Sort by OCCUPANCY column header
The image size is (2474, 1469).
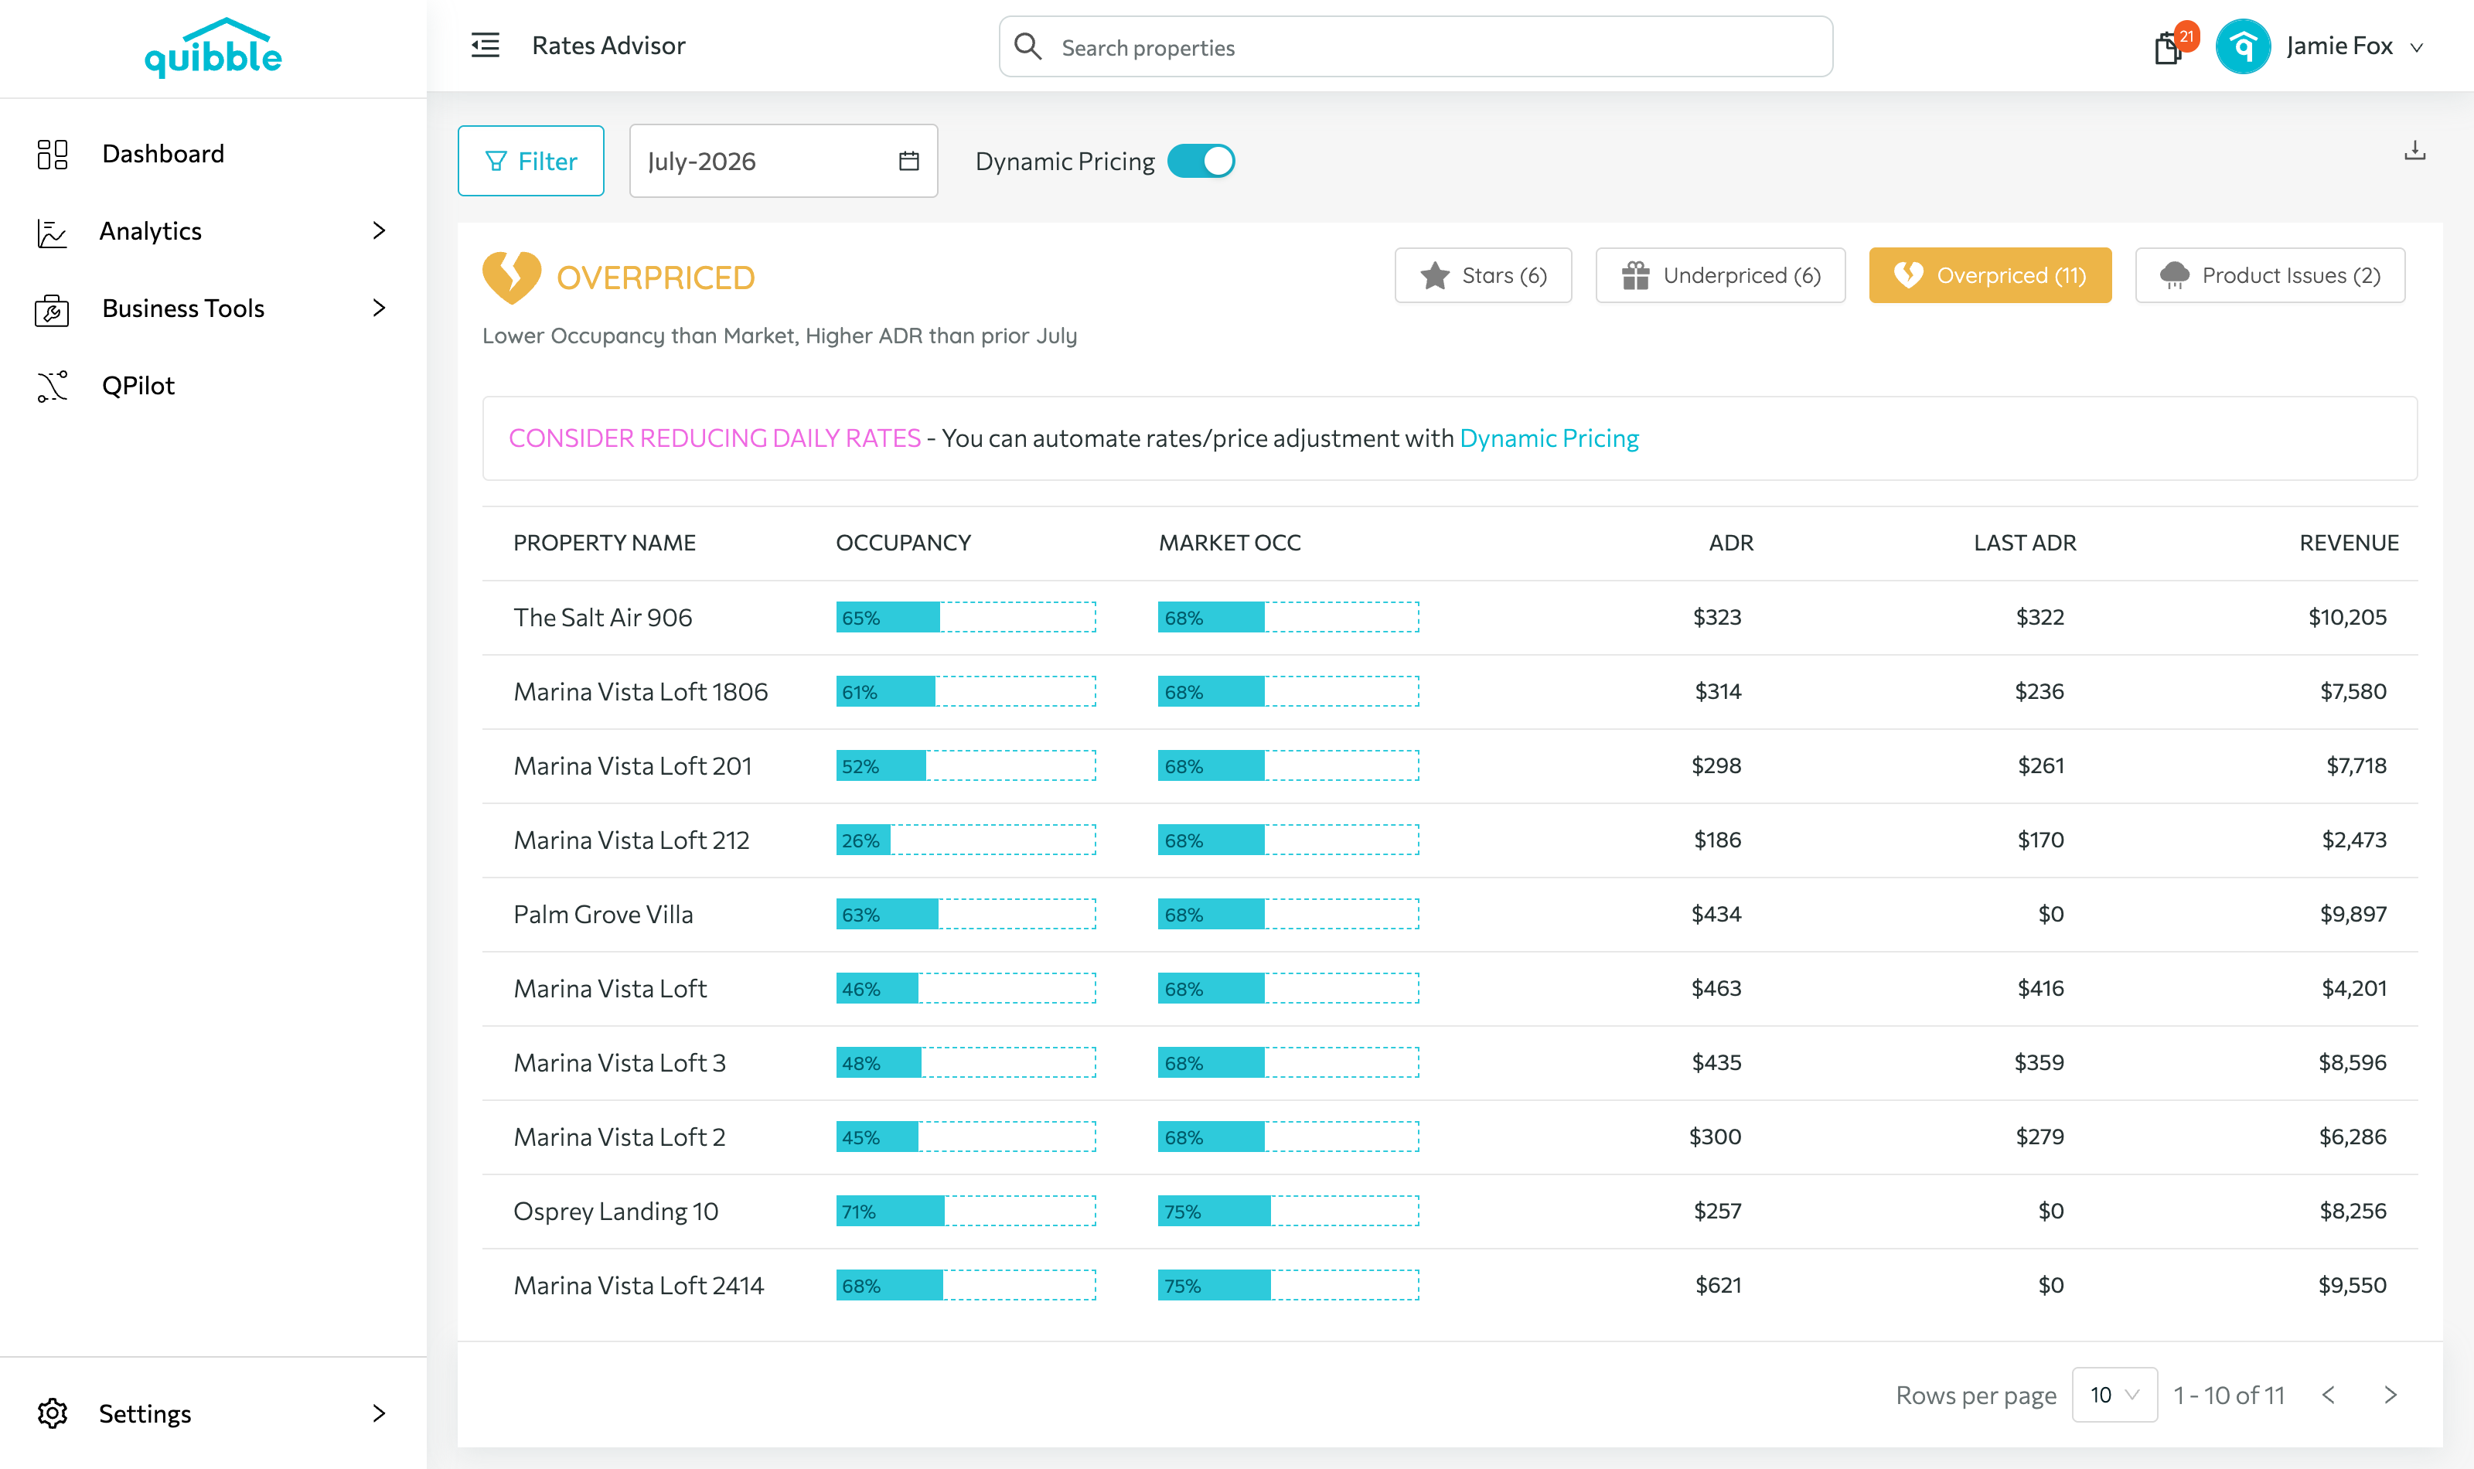(x=904, y=543)
